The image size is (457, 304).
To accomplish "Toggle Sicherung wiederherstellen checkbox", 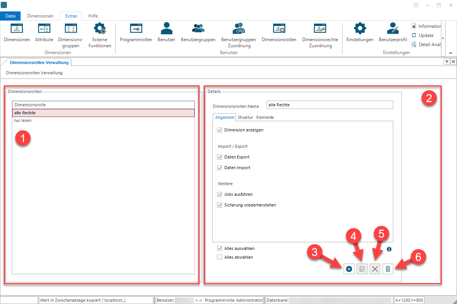I will pos(219,205).
